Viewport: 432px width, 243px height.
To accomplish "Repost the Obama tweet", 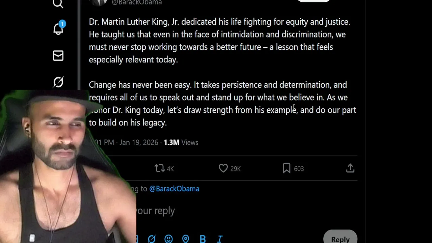I will click(x=159, y=168).
